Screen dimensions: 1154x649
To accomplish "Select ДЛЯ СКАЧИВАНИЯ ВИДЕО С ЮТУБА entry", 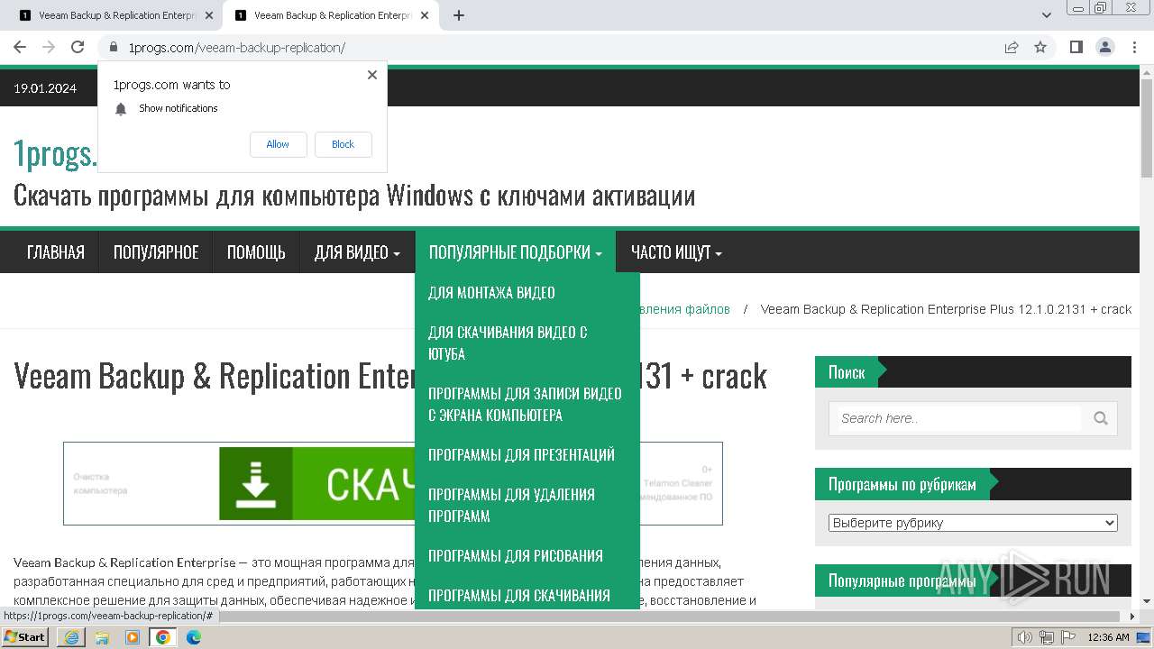I will click(x=527, y=343).
